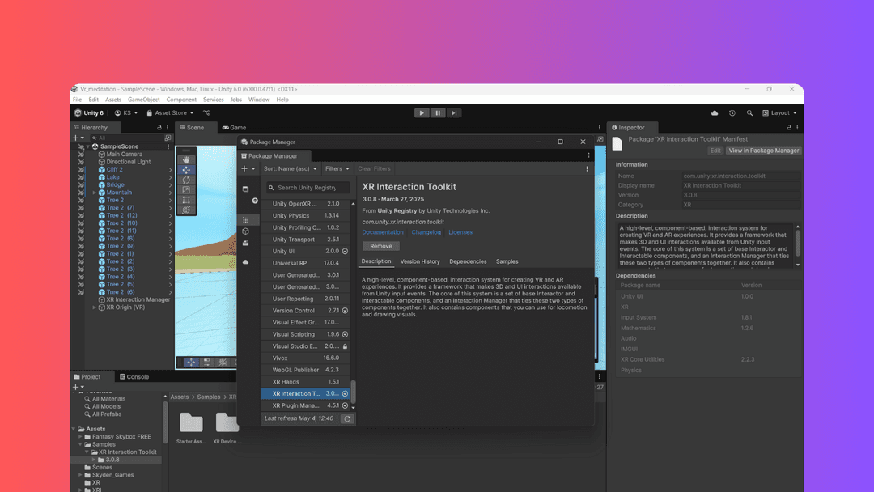
Task: Toggle visibility of Tree 2 (7)
Action: pos(81,208)
